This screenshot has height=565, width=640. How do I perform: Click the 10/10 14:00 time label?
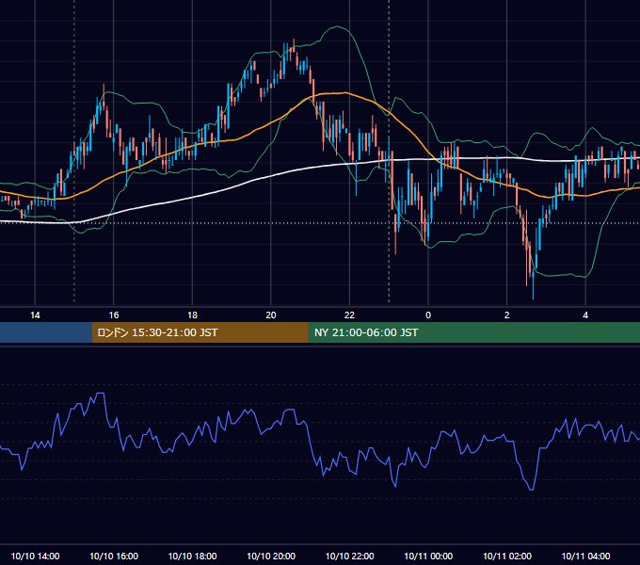(x=35, y=556)
